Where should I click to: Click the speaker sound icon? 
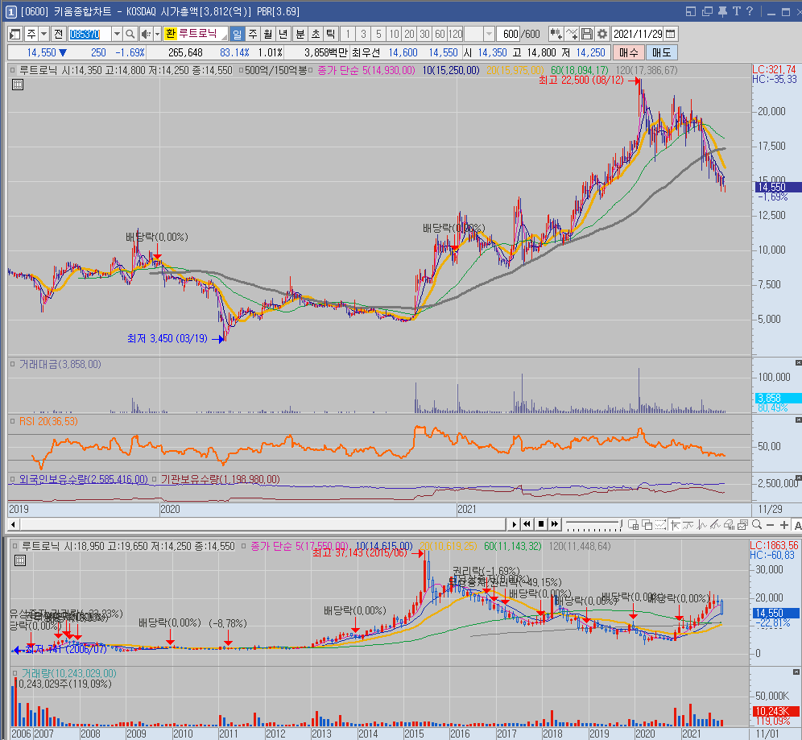coord(145,34)
